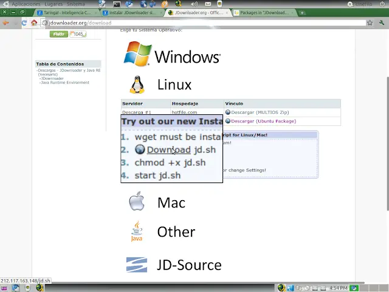389x292 pixels.
Task: Click the Ubuntu logo in the panel
Action: 5,4
